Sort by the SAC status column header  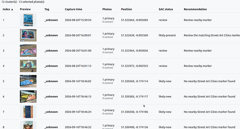coord(166,9)
